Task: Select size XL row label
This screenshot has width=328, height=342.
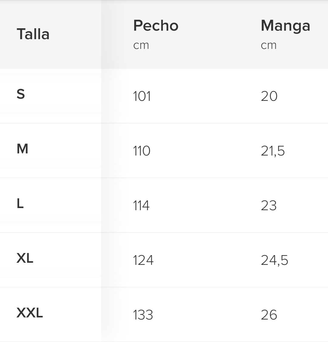Action: pos(25,258)
